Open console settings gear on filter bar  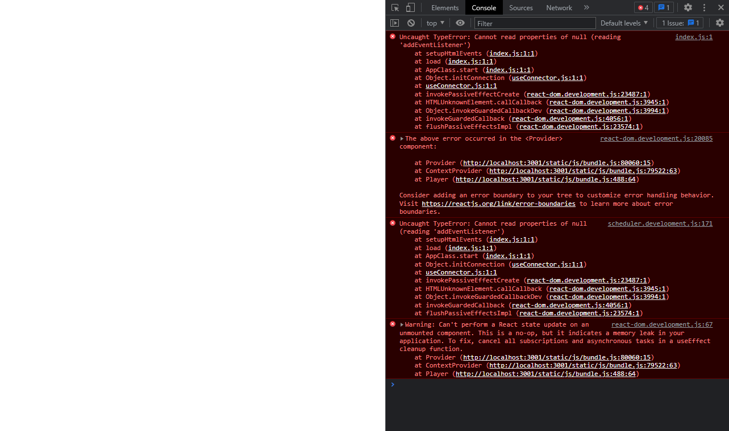[x=720, y=23]
